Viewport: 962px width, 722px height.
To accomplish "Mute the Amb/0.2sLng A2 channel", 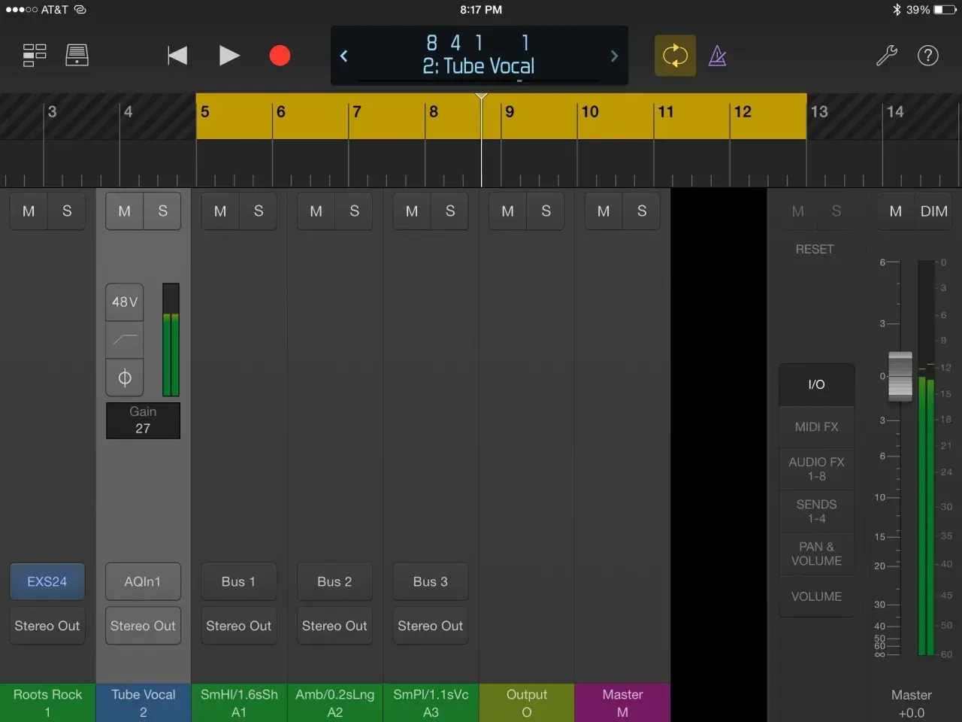I will tap(316, 211).
